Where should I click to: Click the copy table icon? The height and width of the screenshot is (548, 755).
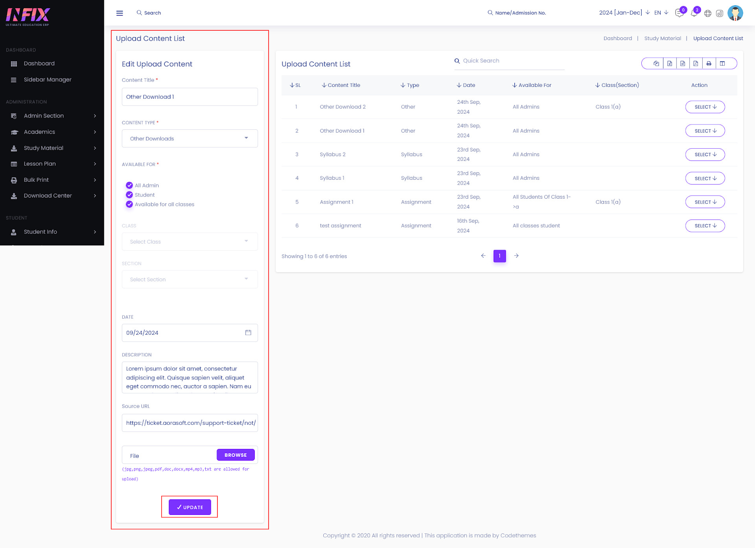coord(656,63)
